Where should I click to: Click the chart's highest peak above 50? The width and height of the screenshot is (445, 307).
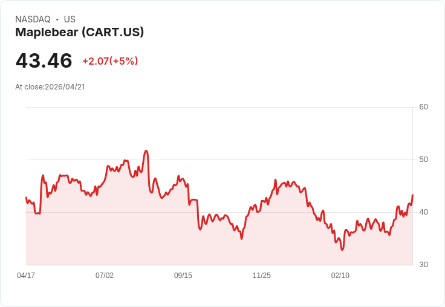[x=146, y=150]
